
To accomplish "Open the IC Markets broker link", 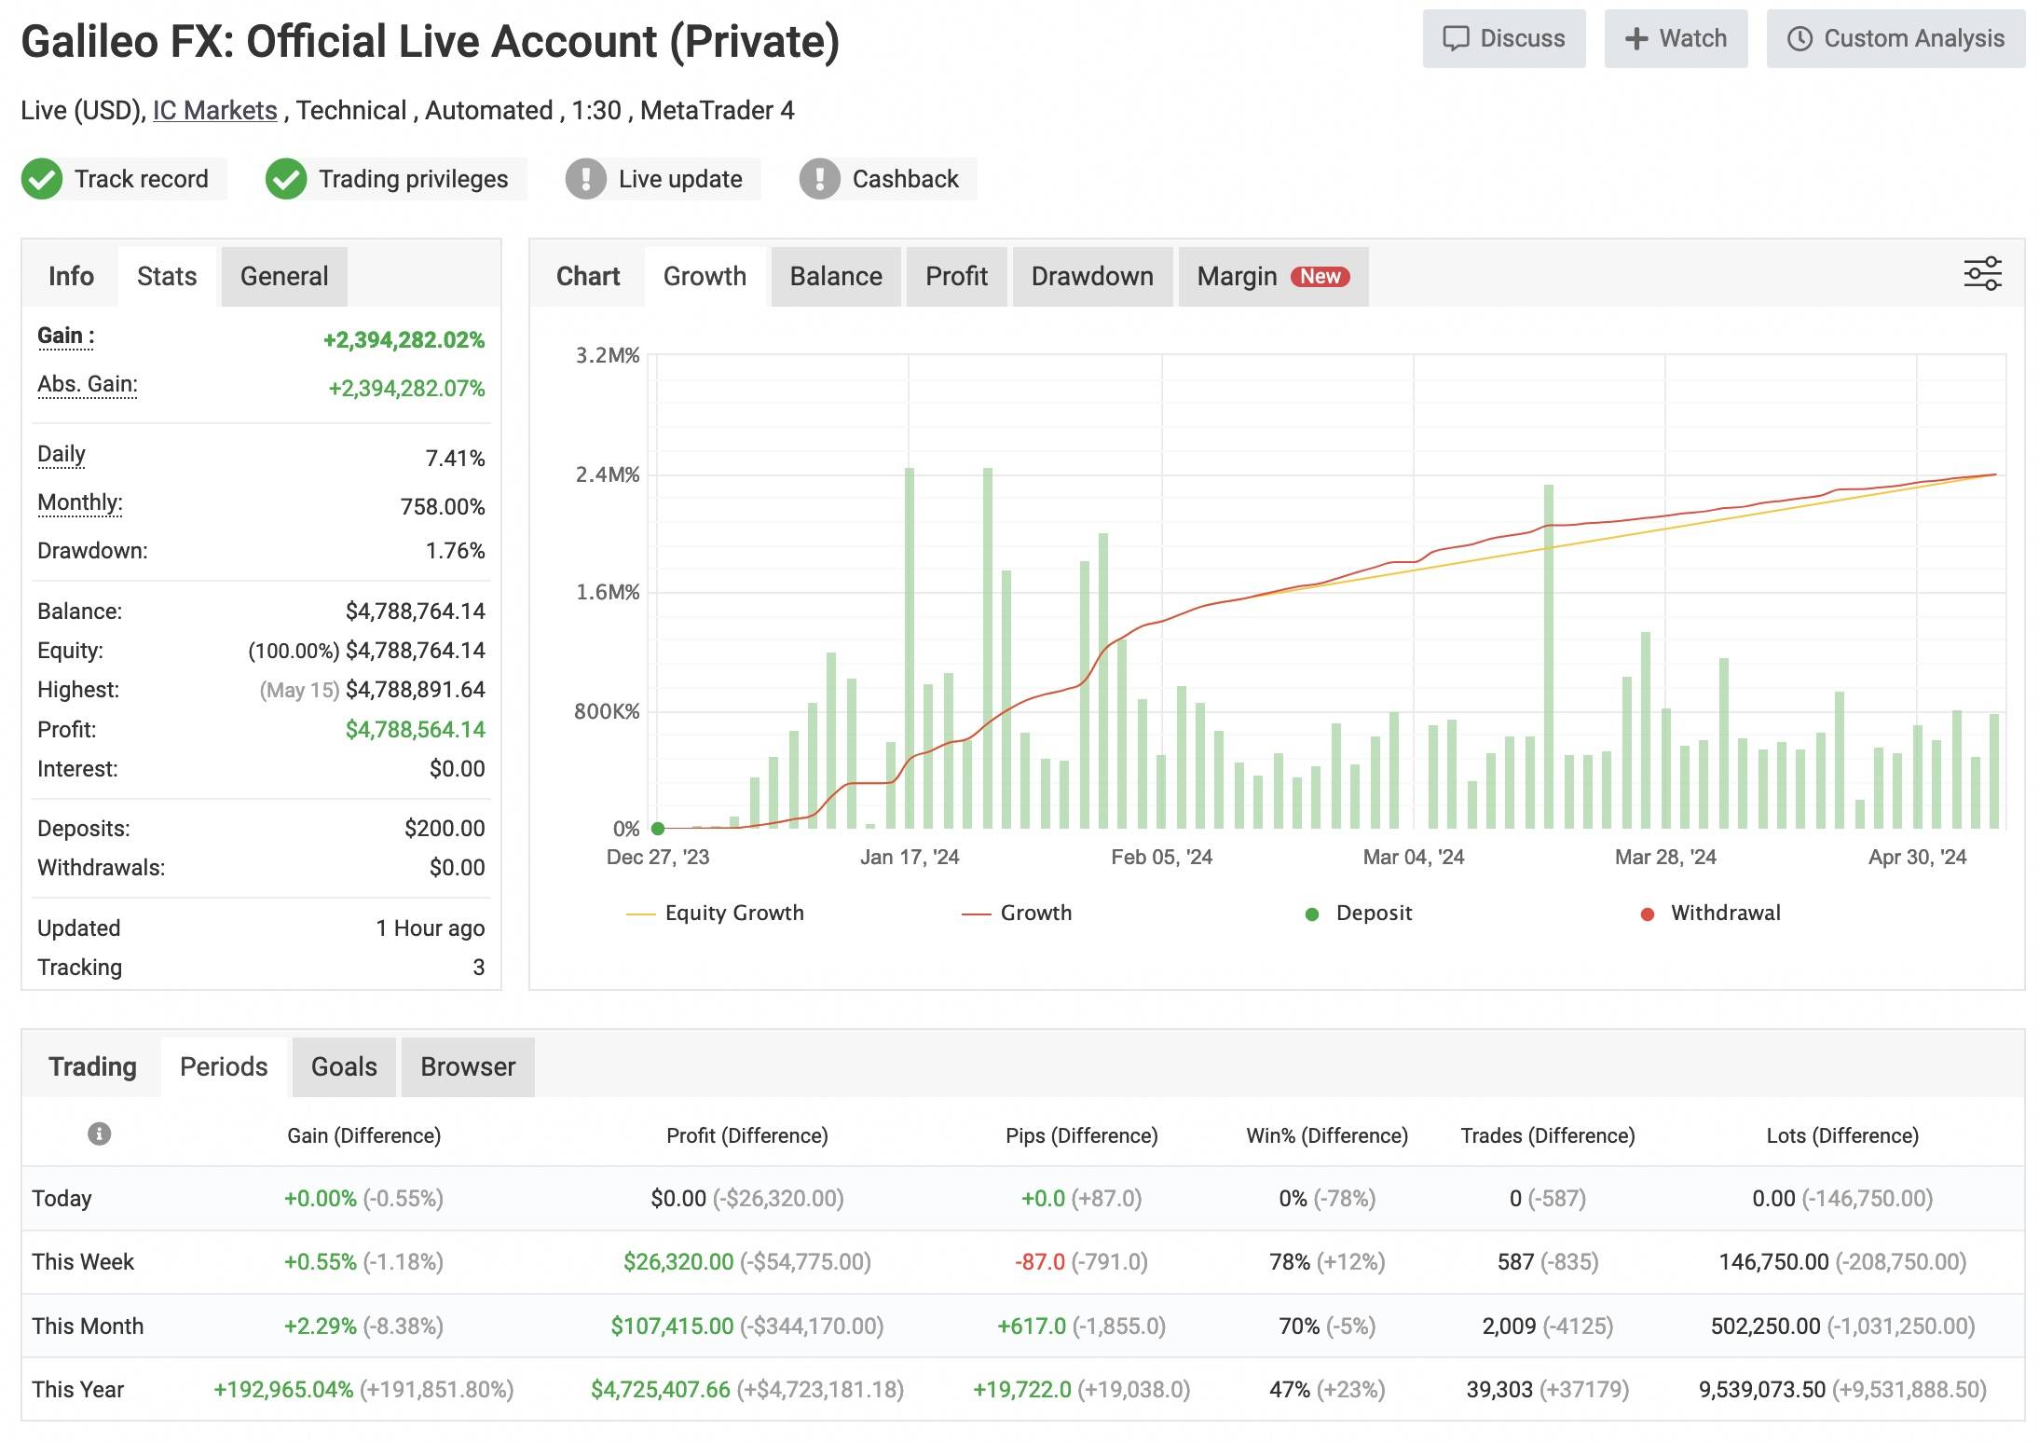I will tap(215, 111).
